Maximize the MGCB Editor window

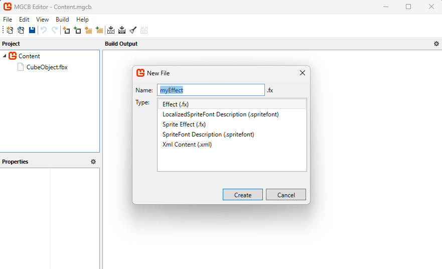tap(408, 7)
